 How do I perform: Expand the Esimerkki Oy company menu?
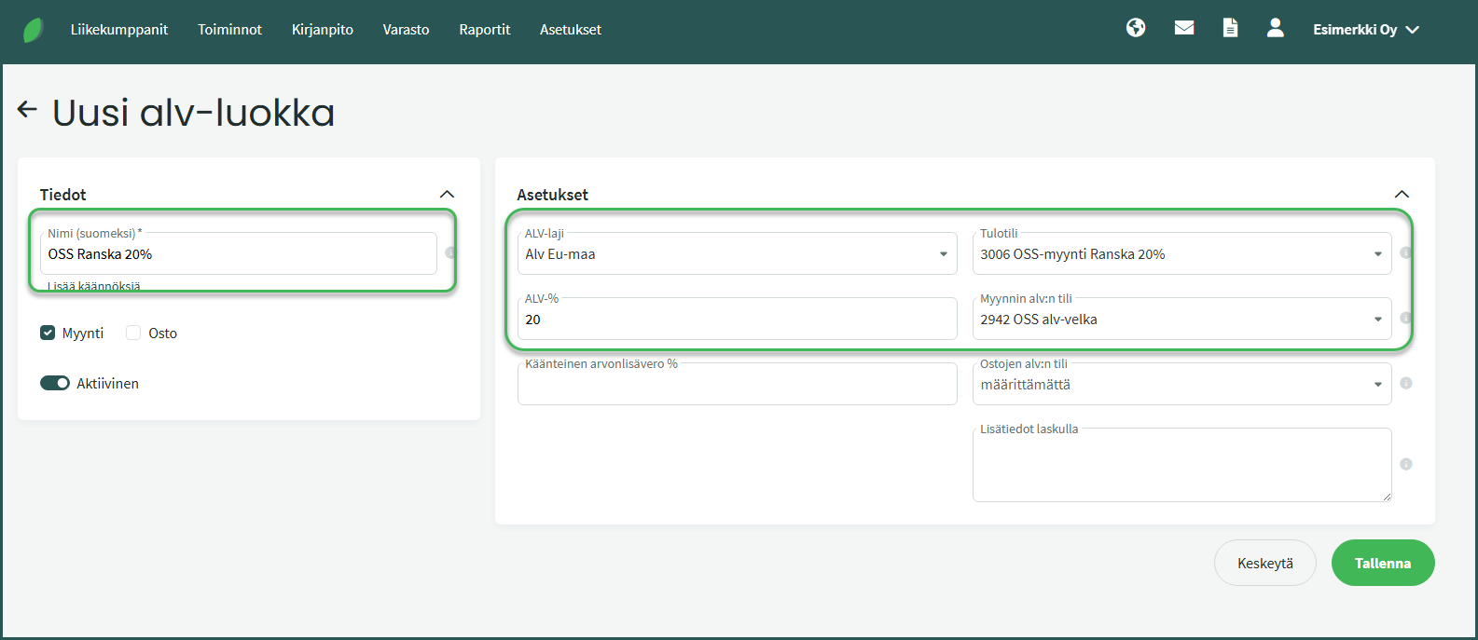click(1365, 30)
